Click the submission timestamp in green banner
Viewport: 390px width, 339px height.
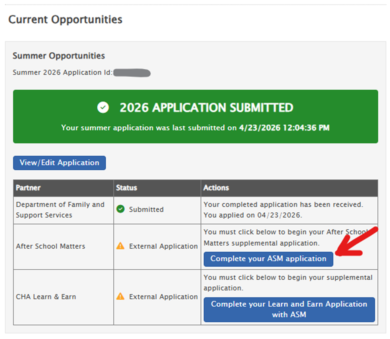coord(284,128)
